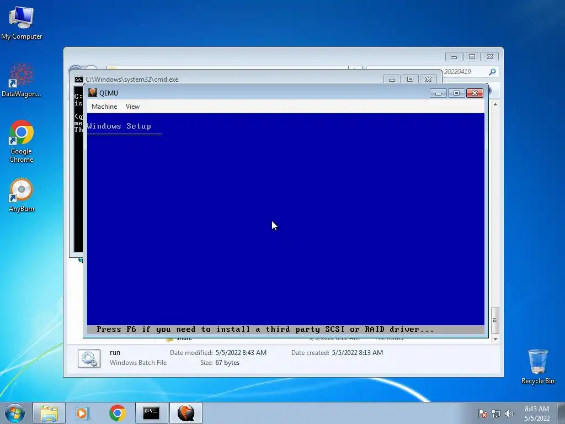The height and width of the screenshot is (424, 565).
Task: Select Google Chrome desktop shortcut
Action: (22, 141)
